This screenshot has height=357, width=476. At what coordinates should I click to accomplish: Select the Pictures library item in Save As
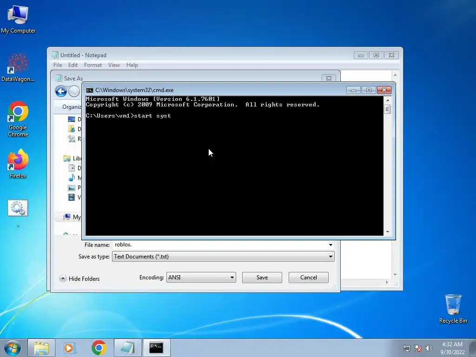point(75,188)
